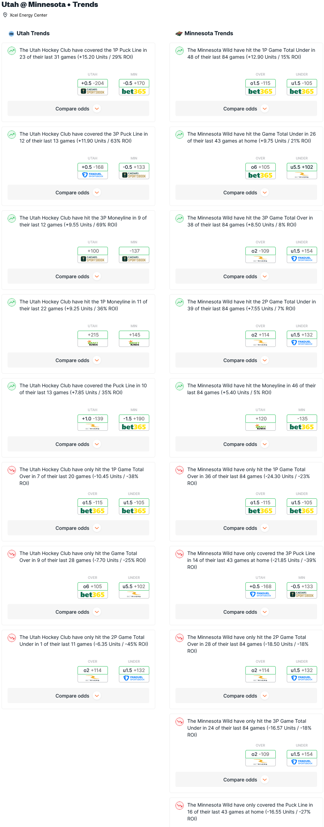Click the Minnesota Wild logo beside Minnesota Trends
Screen dimensions: 324x827
click(x=179, y=33)
